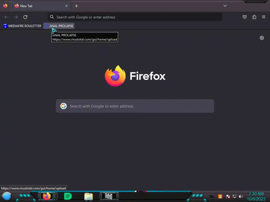The height and width of the screenshot is (202, 270).
Task: Open the green notes app in taskbar
Action: tap(68, 196)
